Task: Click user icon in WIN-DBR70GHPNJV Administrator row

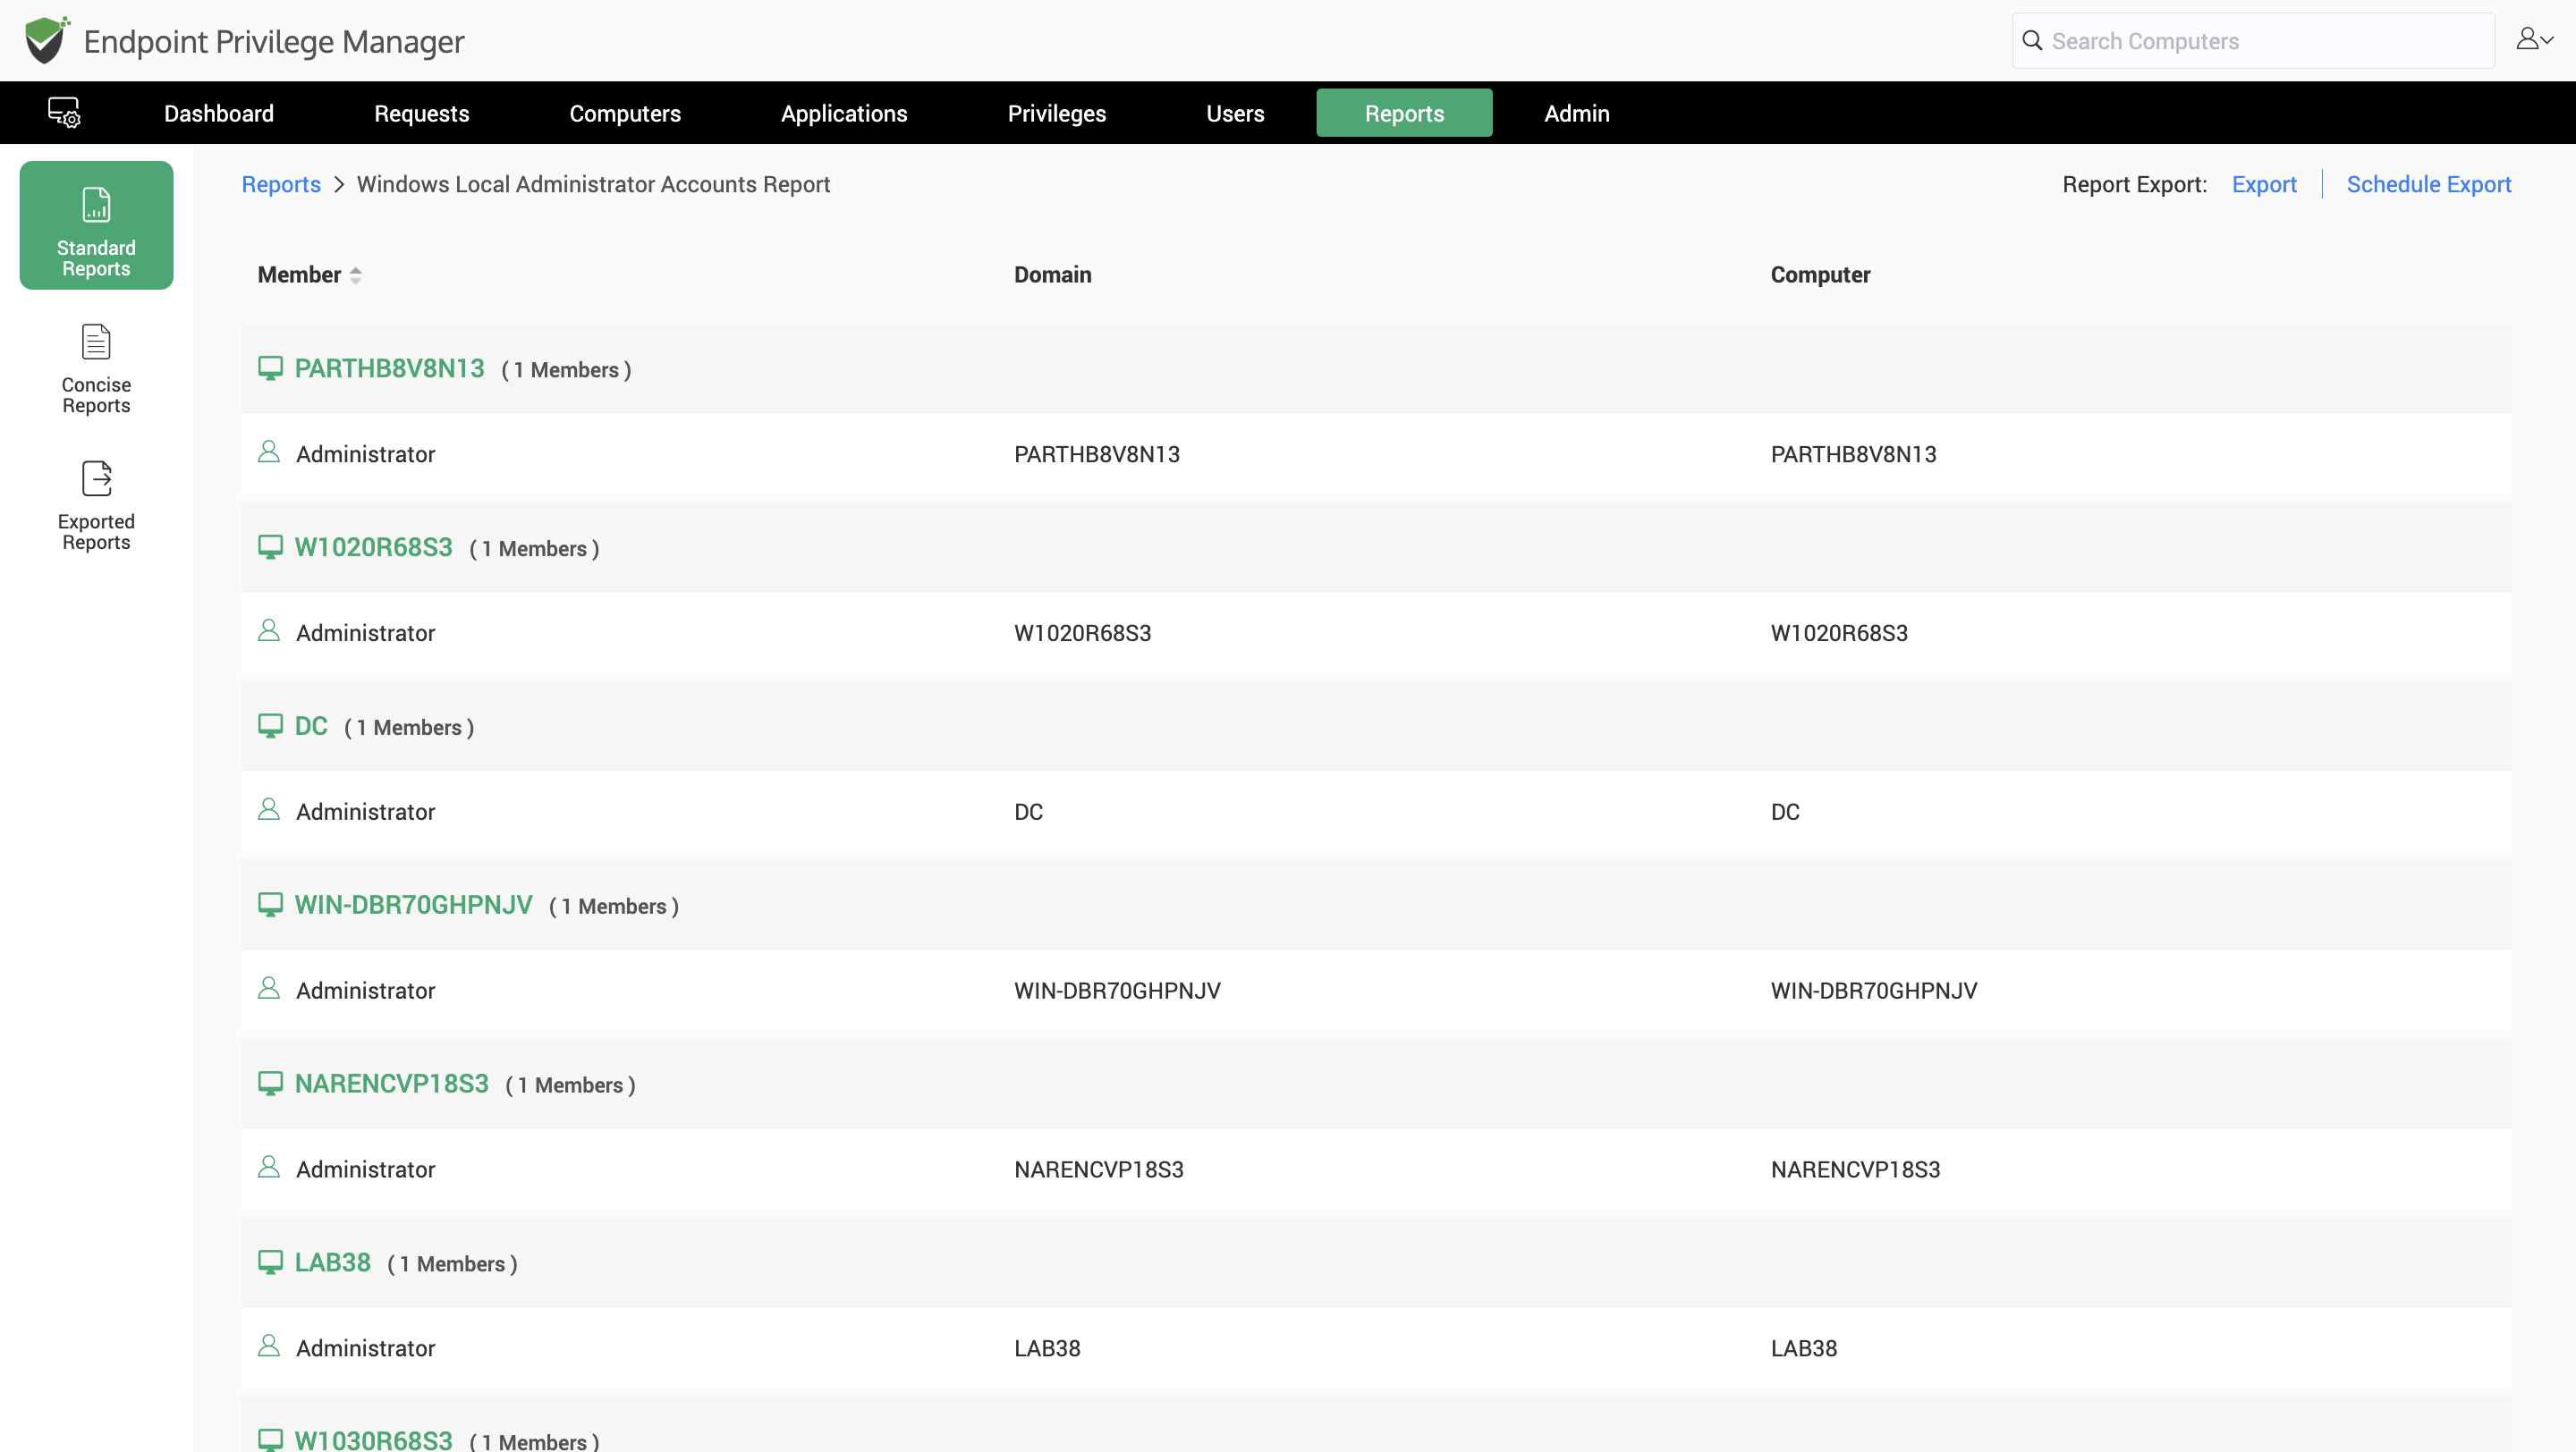Action: pyautogui.click(x=268, y=988)
